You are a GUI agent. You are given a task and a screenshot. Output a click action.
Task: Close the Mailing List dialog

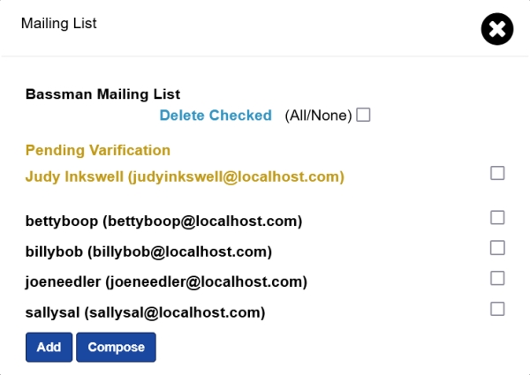click(497, 29)
